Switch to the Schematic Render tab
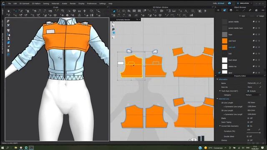267x150 pixels. click(x=123, y=20)
